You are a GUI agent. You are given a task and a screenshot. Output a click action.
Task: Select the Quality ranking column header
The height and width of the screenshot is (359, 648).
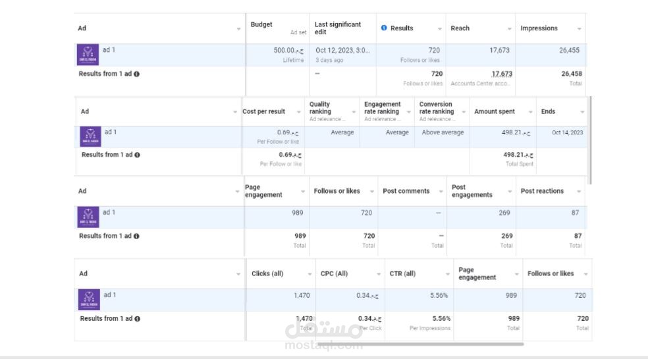pos(320,108)
